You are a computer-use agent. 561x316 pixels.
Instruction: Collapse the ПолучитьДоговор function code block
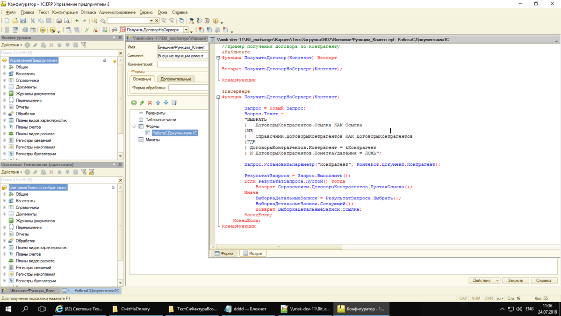(218, 58)
